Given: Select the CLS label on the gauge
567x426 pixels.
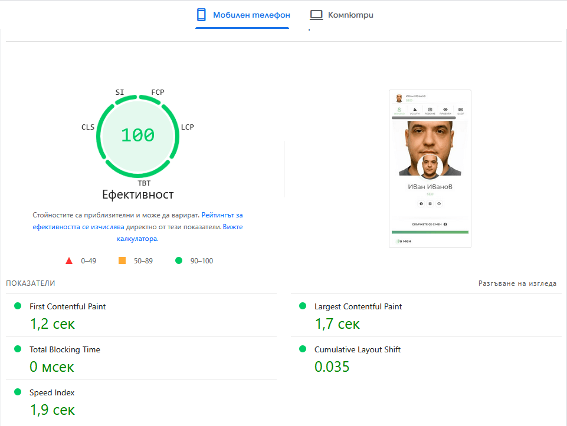Looking at the screenshot, I should tap(88, 127).
